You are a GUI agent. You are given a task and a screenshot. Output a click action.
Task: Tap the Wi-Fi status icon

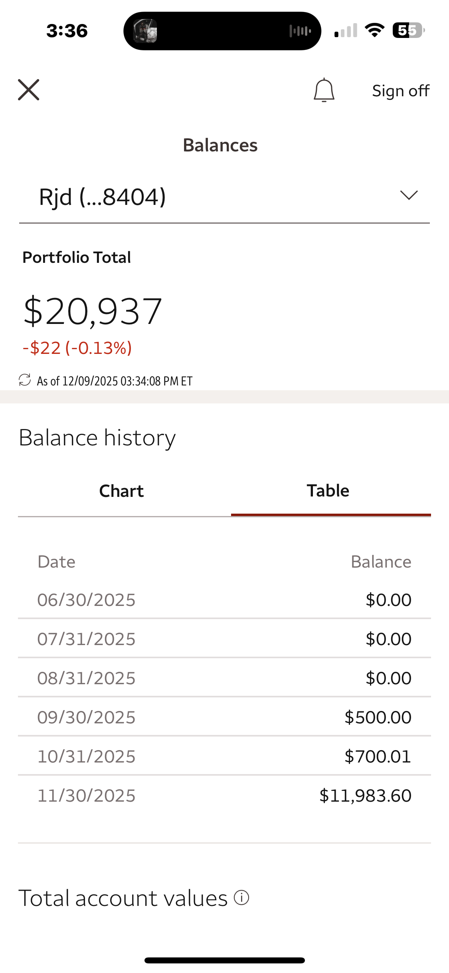[375, 30]
